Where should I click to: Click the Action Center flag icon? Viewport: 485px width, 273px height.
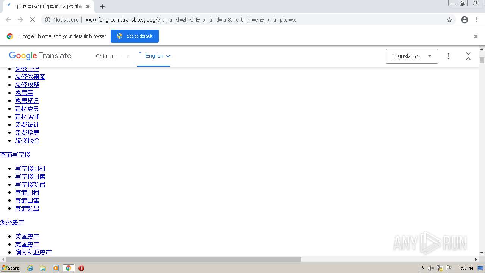click(449, 268)
